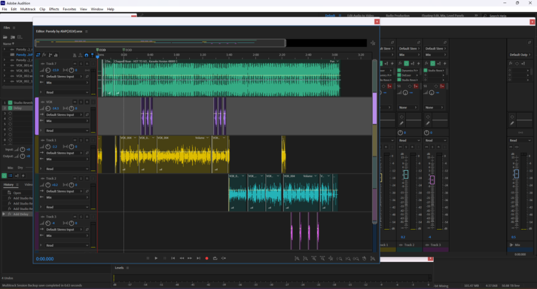The image size is (537, 289).
Task: Click the lightning pre-render icon on Track 2 mixer strip
Action: [x=418, y=63]
